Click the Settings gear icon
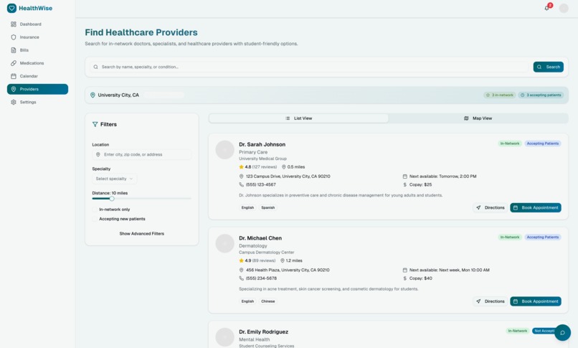This screenshot has width=578, height=348. tap(14, 102)
